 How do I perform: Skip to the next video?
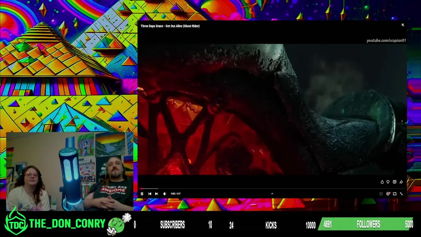click(157, 194)
